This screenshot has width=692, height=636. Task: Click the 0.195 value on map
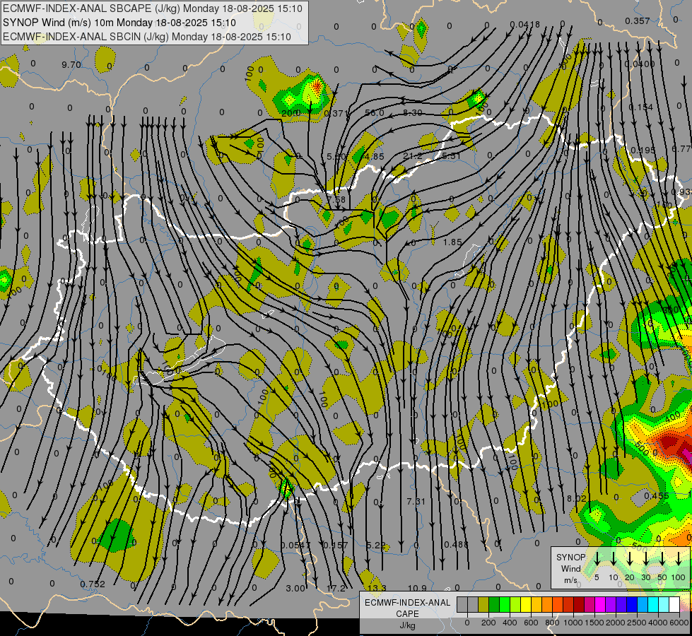[643, 150]
